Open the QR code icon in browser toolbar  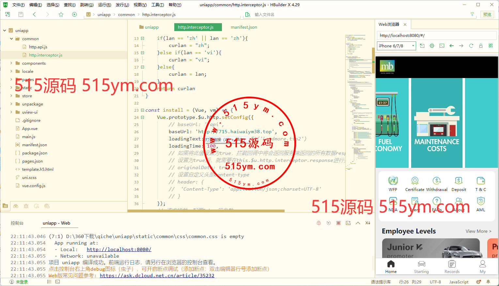491,46
